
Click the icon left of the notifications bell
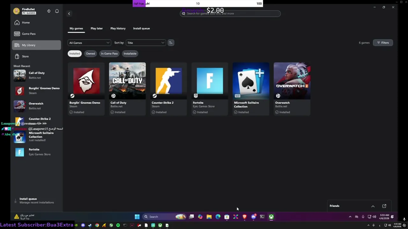click(x=49, y=11)
